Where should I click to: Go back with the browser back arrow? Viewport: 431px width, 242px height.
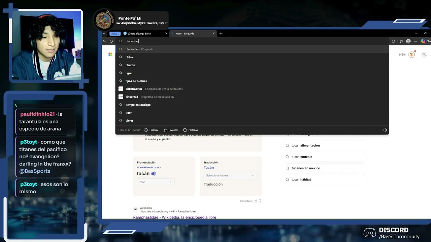click(x=104, y=41)
